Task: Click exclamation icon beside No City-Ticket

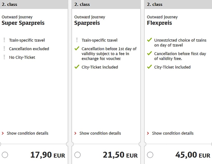Action: [x=4, y=57]
